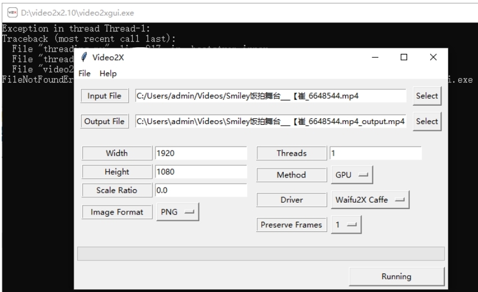The image size is (478, 292).
Task: Focus the Input File path field
Action: [271, 96]
